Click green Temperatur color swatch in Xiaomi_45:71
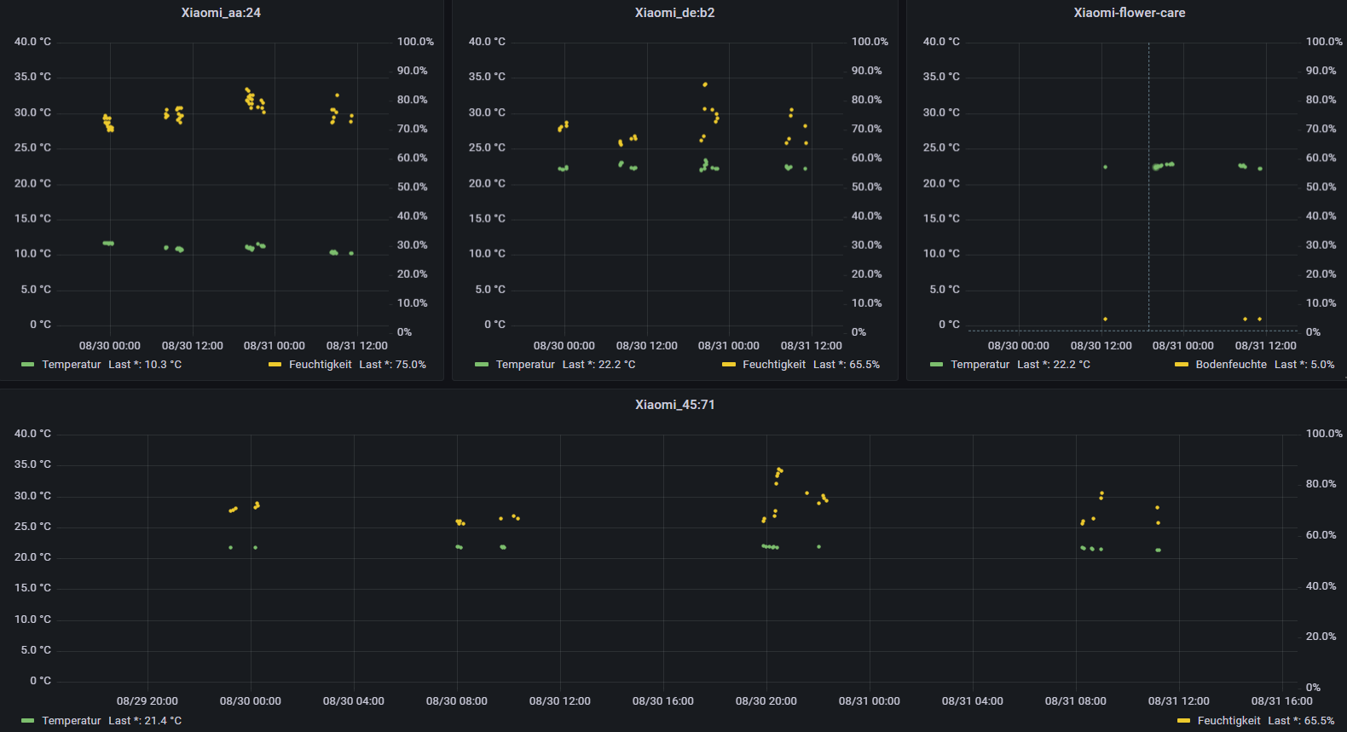Image resolution: width=1347 pixels, height=732 pixels. (x=28, y=721)
